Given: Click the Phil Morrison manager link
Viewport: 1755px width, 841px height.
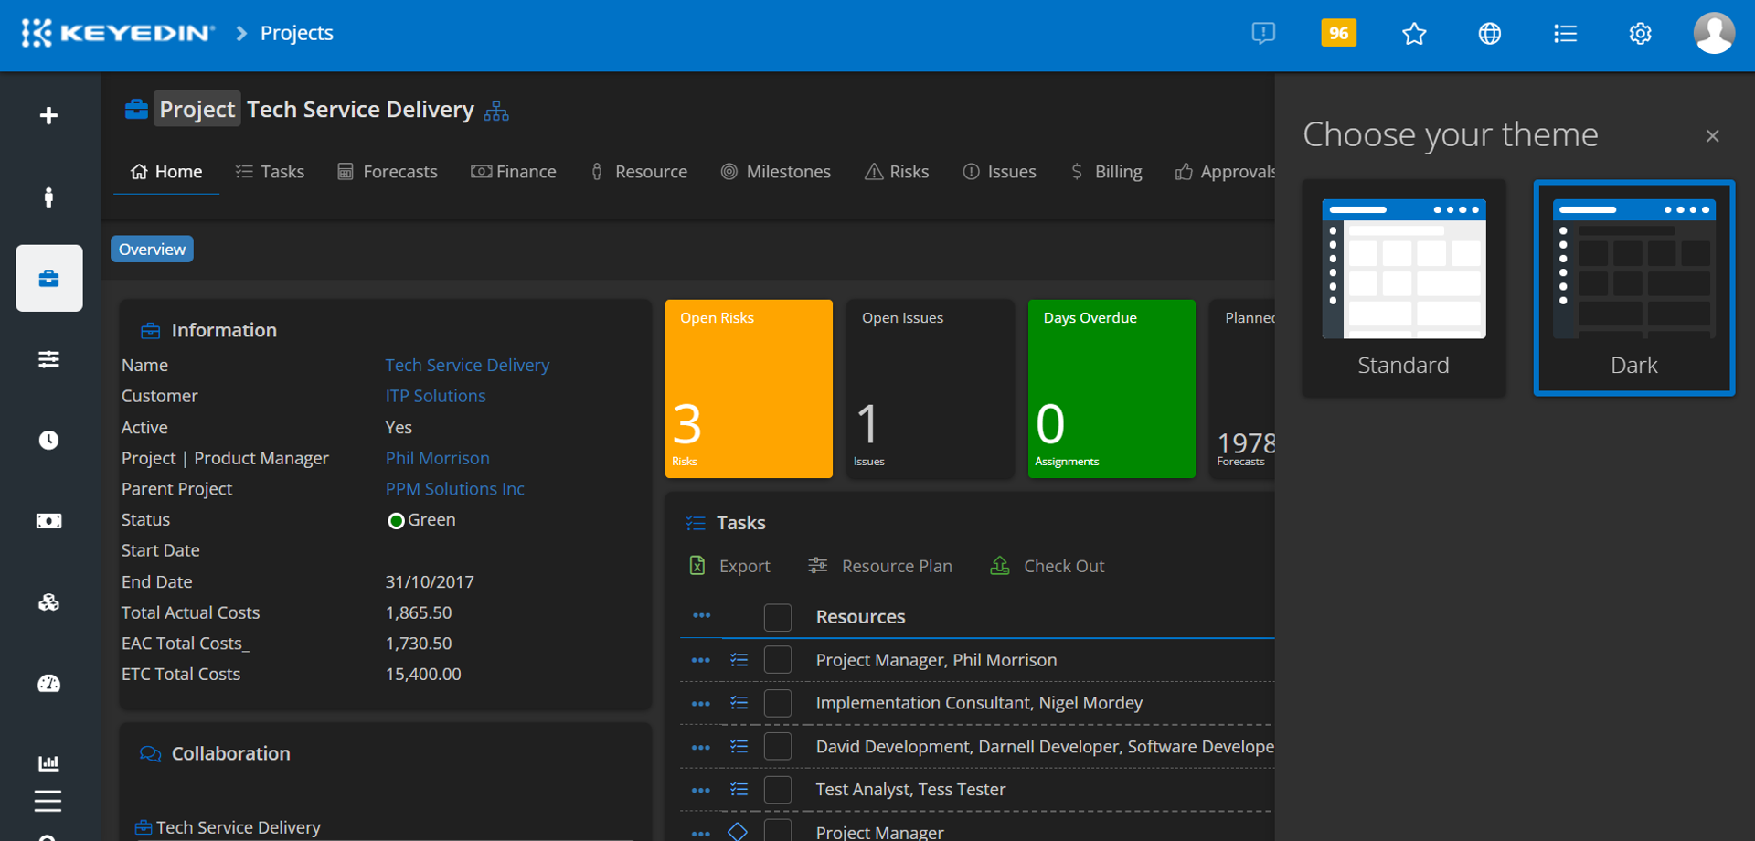Looking at the screenshot, I should point(437,458).
